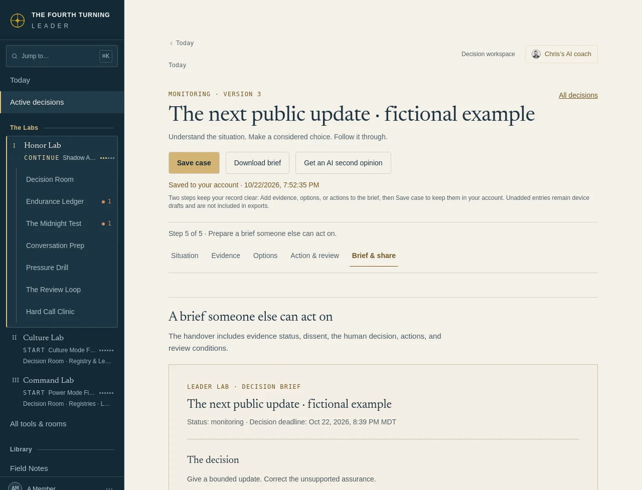Click Chris's AI coach button
This screenshot has width=642, height=490.
pyautogui.click(x=561, y=54)
